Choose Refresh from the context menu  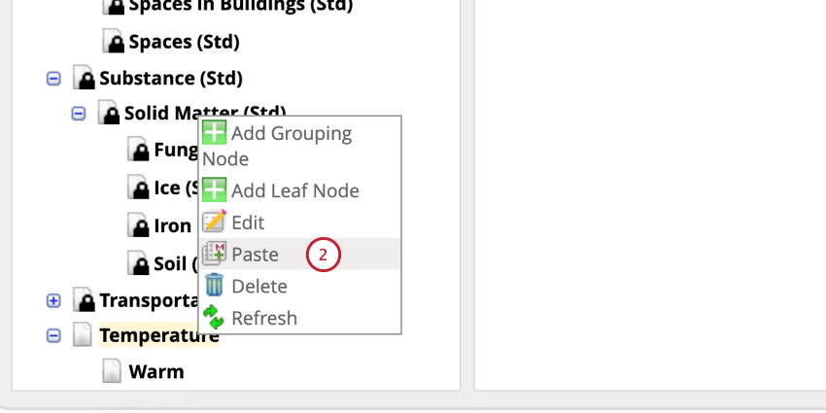click(263, 318)
